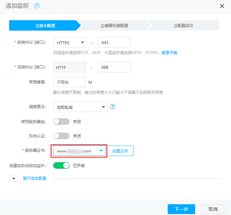
Task: Open the 服务器证书 dropdown list
Action: pos(80,151)
